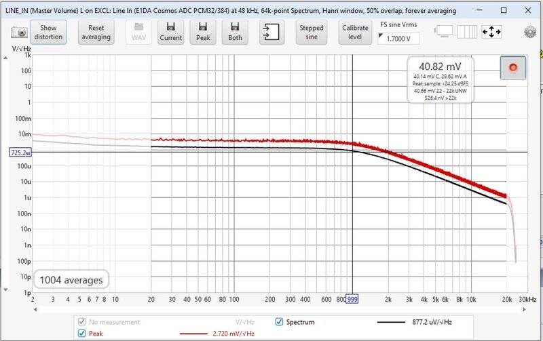The width and height of the screenshot is (543, 341).
Task: Click the red Peak legend line
Action: point(193,334)
